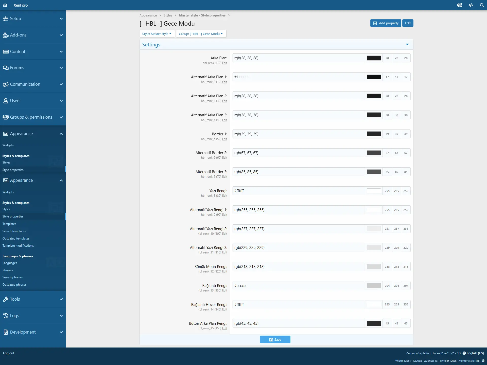This screenshot has height=365, width=487.
Task: Expand the Group: [- HBL -] Gece Modu dropdown
Action: [x=201, y=34]
